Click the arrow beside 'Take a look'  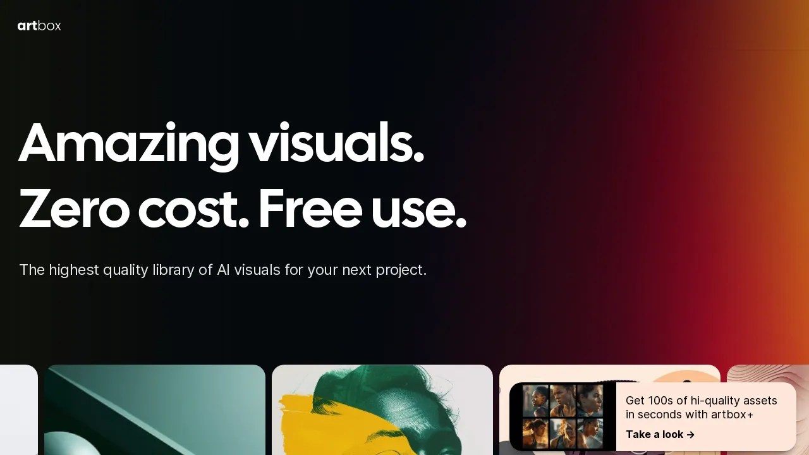(691, 435)
